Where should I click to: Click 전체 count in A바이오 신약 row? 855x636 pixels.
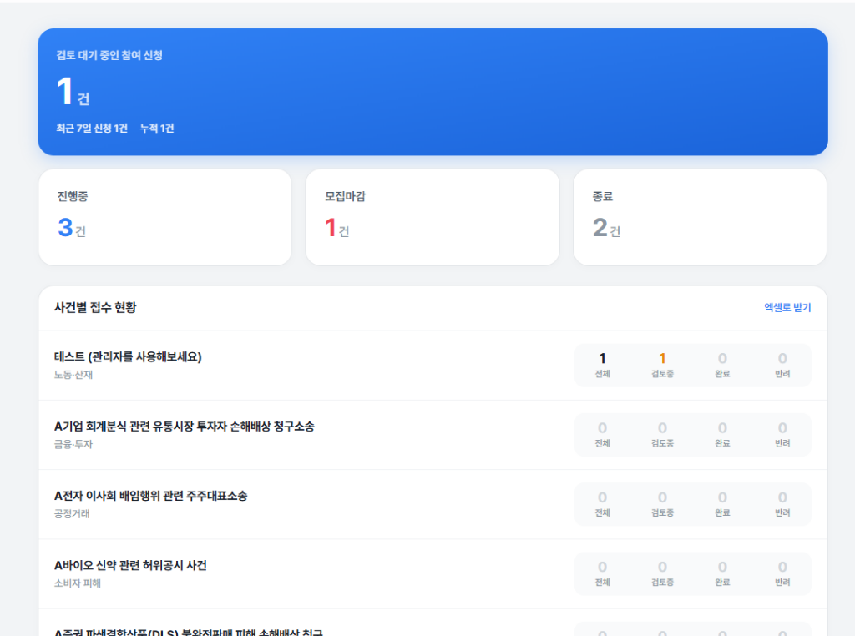(x=602, y=573)
